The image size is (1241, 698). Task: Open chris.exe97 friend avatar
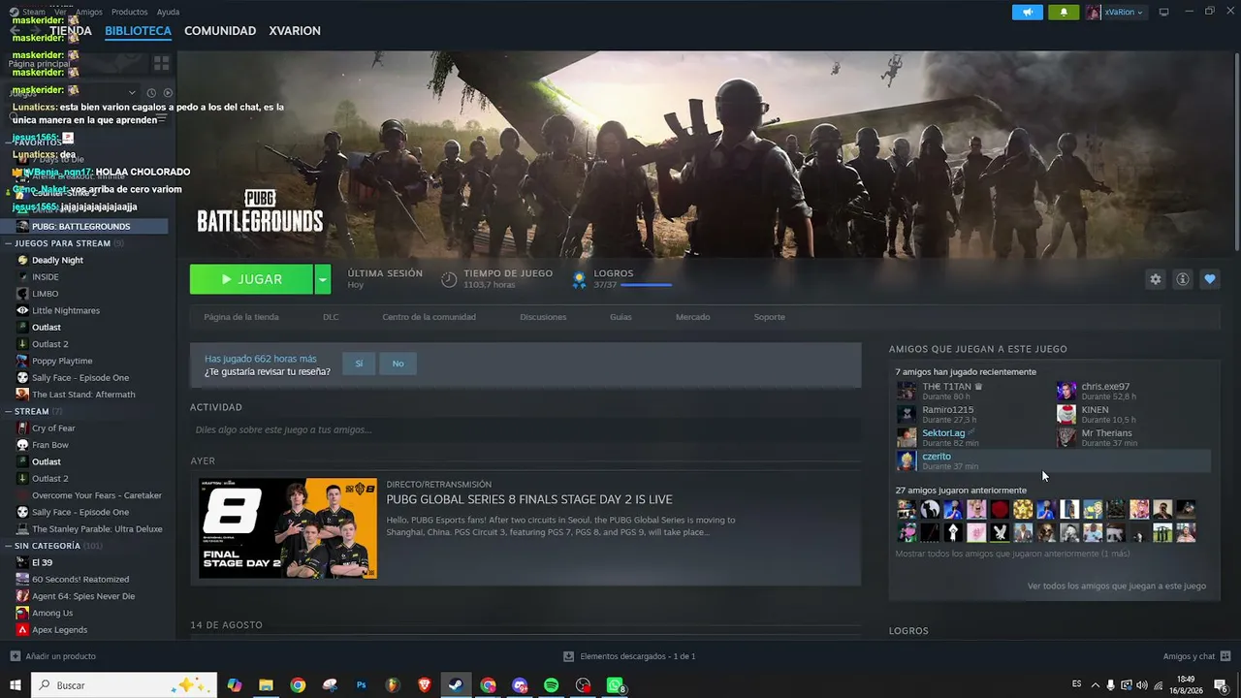(x=1066, y=391)
